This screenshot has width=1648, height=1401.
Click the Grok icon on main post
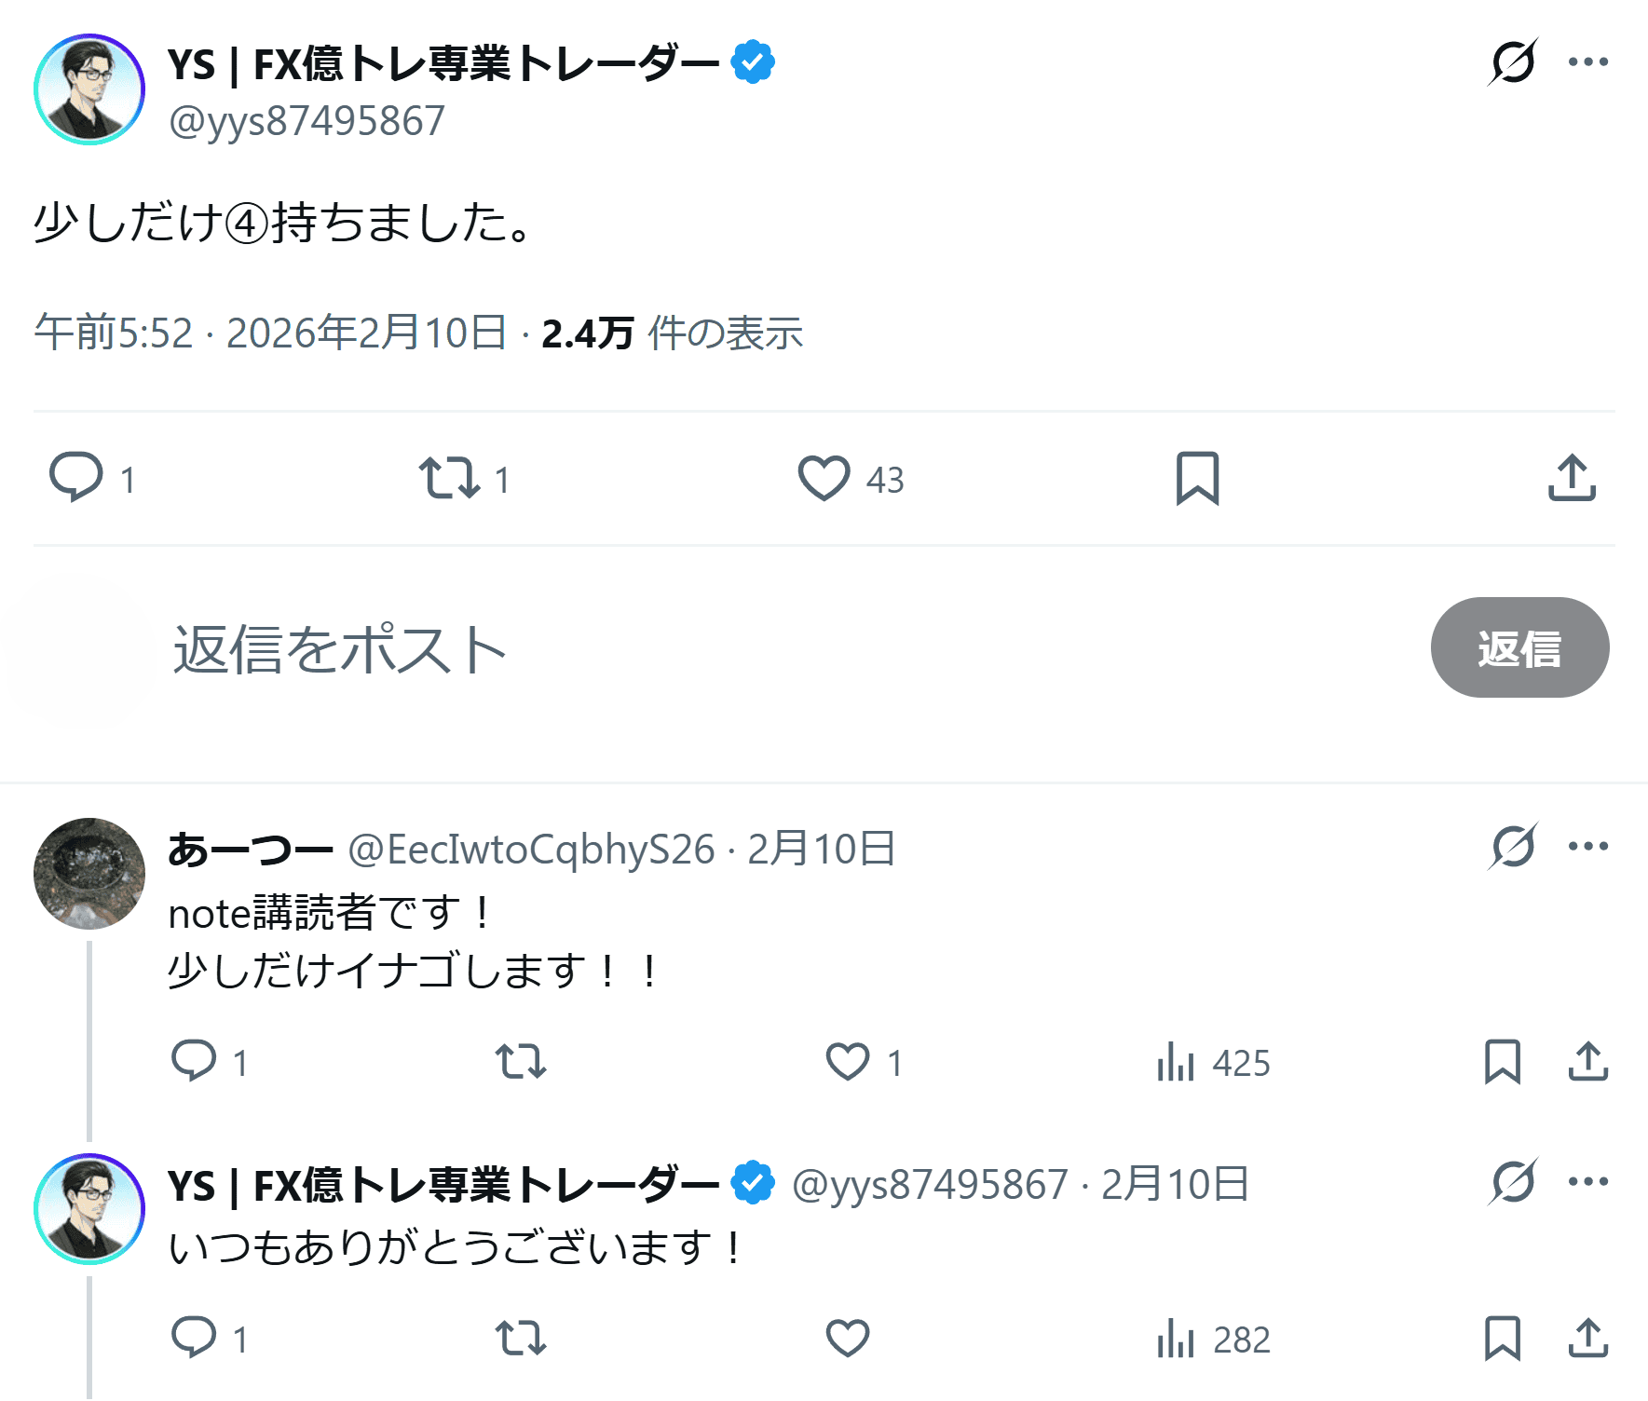tap(1512, 62)
